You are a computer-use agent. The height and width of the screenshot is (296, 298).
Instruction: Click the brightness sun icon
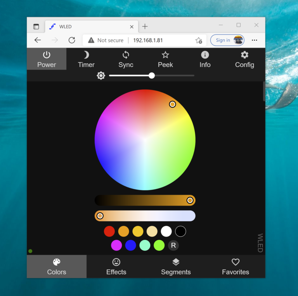(101, 76)
